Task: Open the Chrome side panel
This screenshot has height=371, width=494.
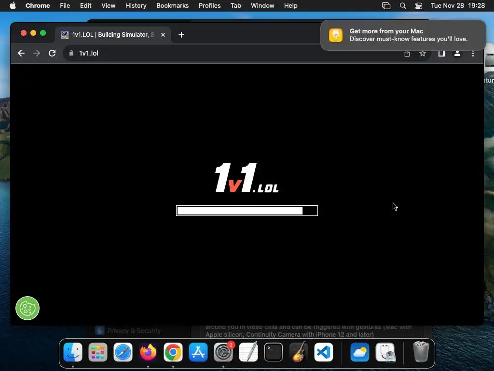Action: (442, 54)
